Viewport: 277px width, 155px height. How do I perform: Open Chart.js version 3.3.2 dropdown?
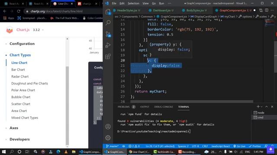coord(38,30)
